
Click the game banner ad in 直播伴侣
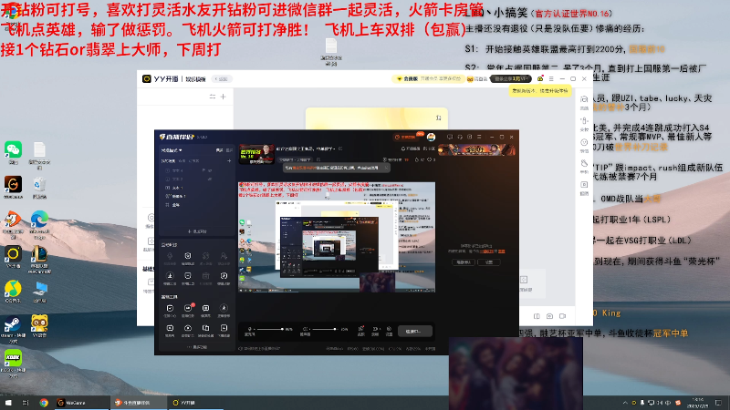coord(476,149)
